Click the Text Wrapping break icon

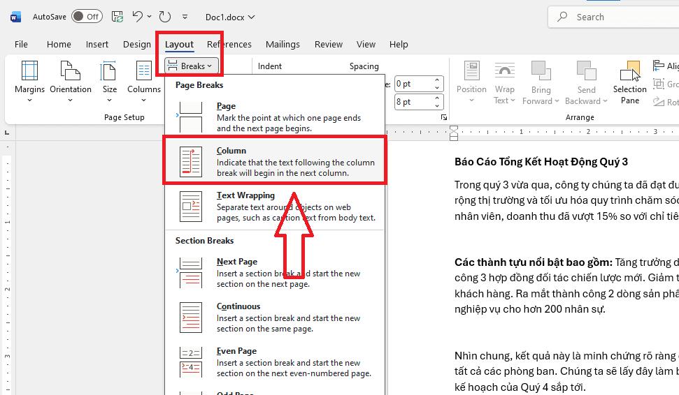pyautogui.click(x=191, y=207)
